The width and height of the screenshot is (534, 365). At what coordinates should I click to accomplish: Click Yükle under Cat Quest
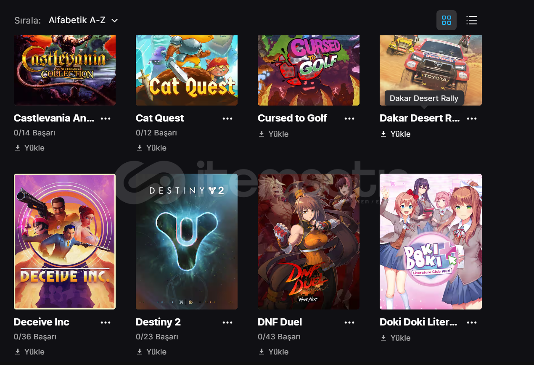point(151,148)
